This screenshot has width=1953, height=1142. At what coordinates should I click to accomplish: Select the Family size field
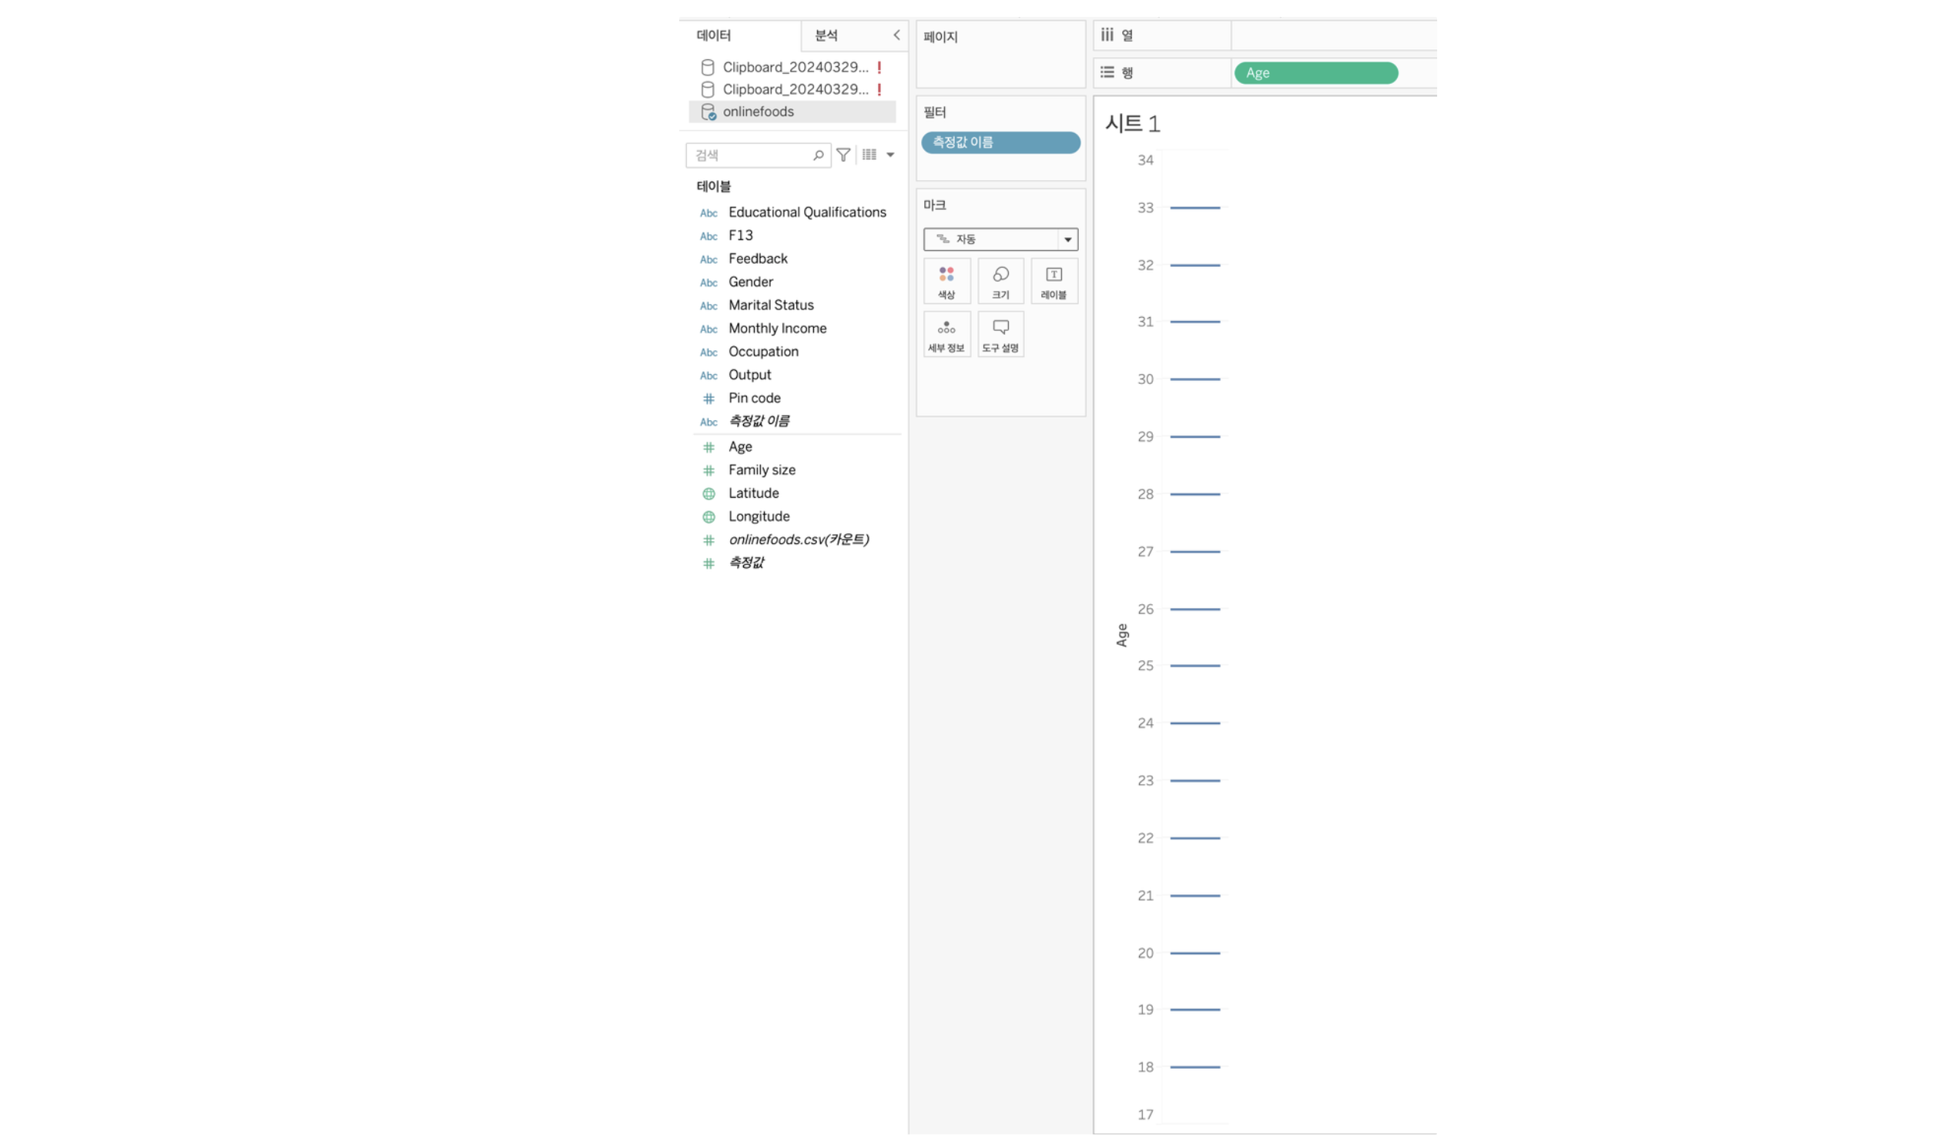[x=762, y=469]
